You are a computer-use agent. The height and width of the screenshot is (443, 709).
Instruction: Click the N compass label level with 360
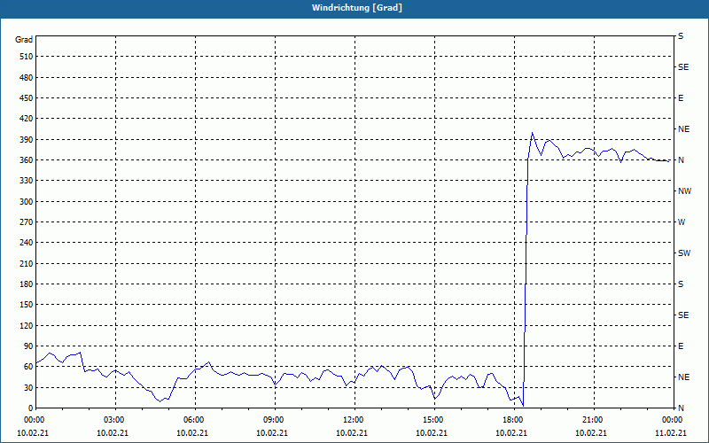pyautogui.click(x=682, y=160)
